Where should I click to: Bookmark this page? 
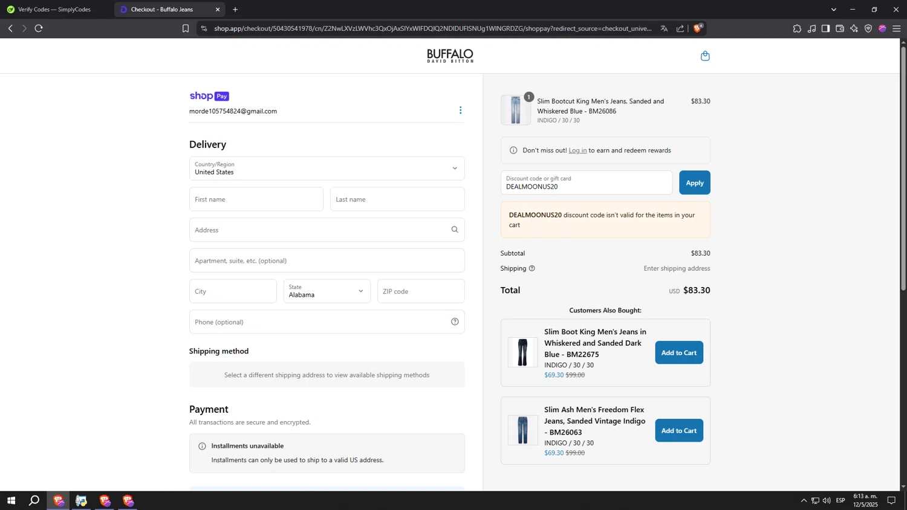pos(186,28)
